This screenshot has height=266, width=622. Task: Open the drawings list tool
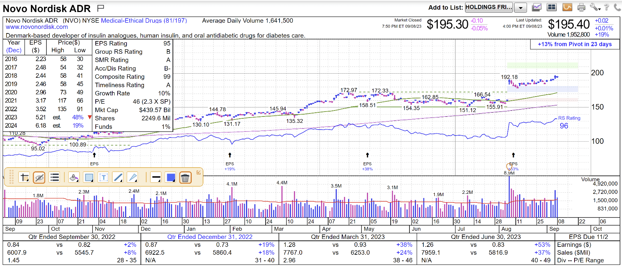[55, 177]
